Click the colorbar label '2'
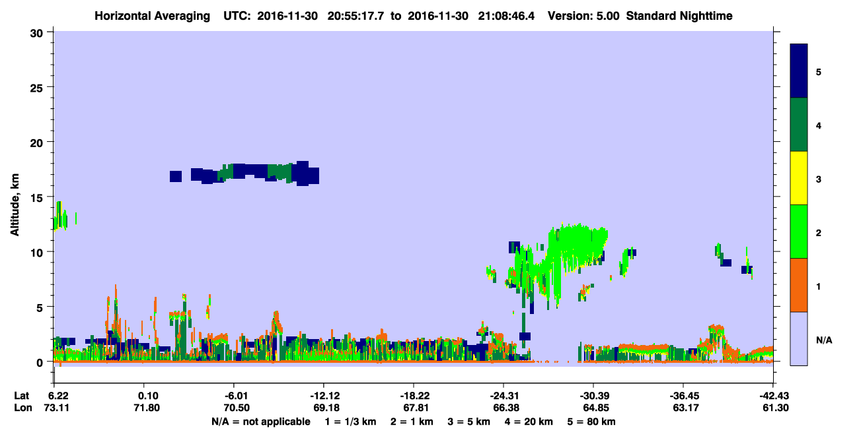 pyautogui.click(x=818, y=232)
